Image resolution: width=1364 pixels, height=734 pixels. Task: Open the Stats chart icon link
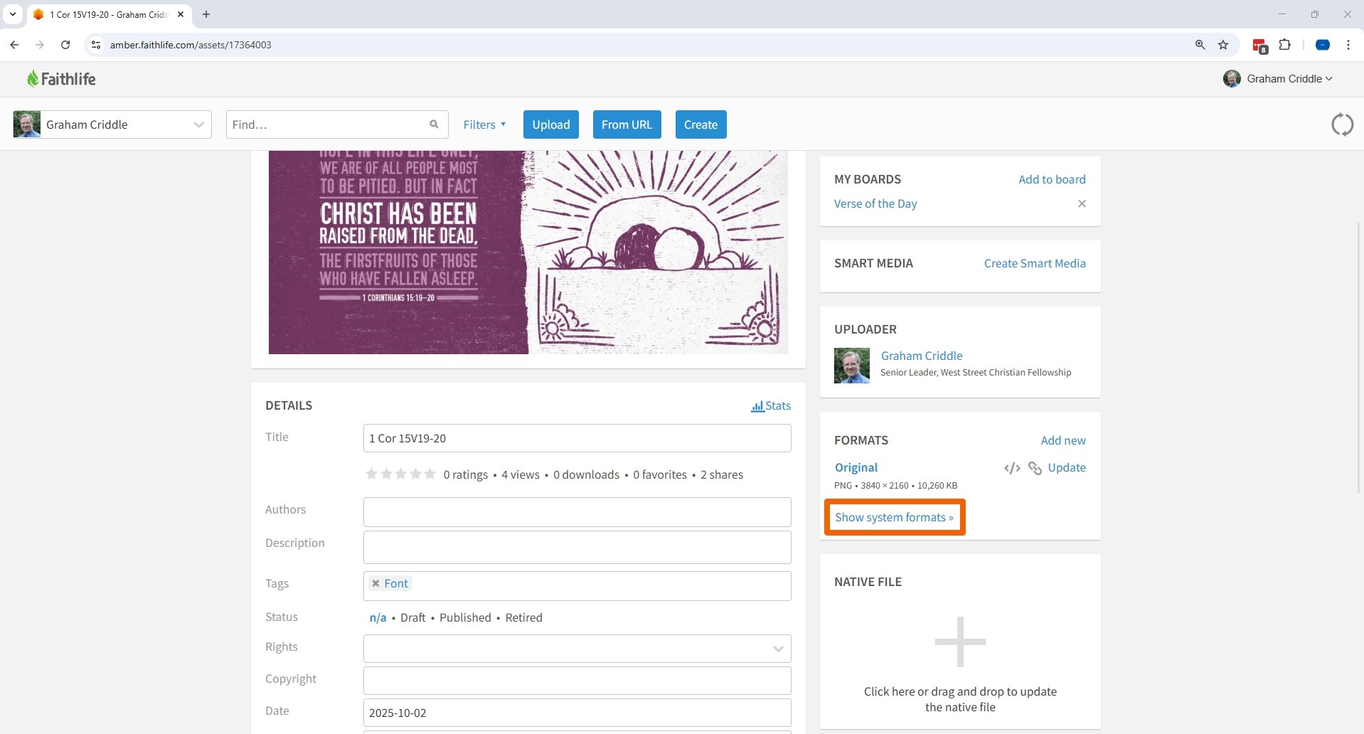[771, 405]
